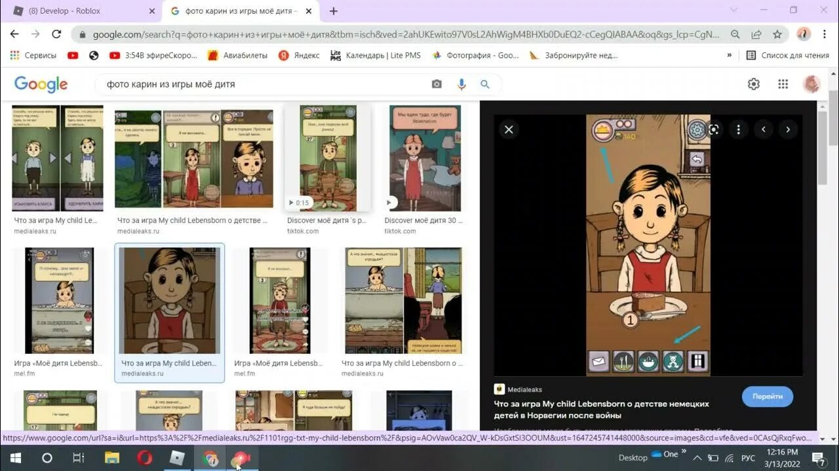Image resolution: width=839 pixels, height=471 pixels.
Task: Click Google Lens icon in preview panel
Action: [x=714, y=130]
